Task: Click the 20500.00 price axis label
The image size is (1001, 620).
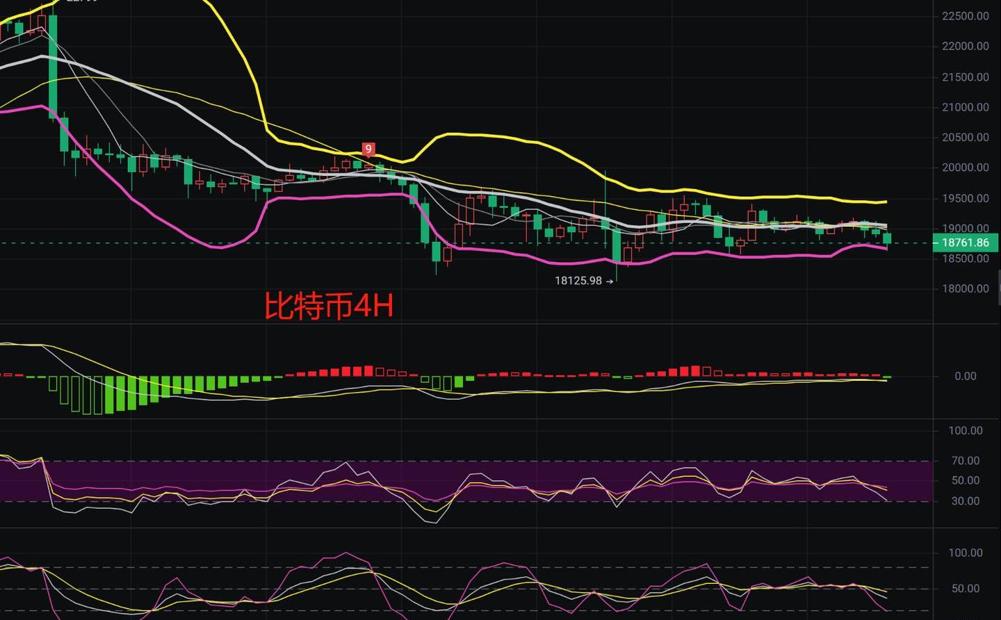Action: (x=965, y=137)
